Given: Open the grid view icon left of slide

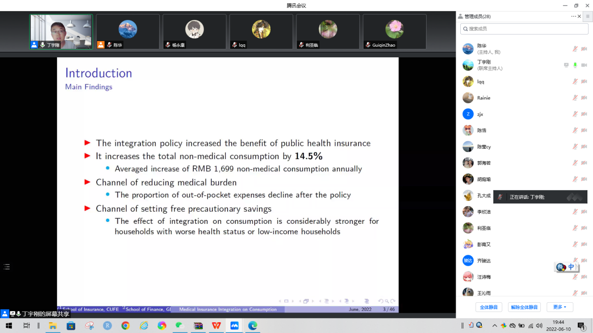Looking at the screenshot, I should [7, 267].
